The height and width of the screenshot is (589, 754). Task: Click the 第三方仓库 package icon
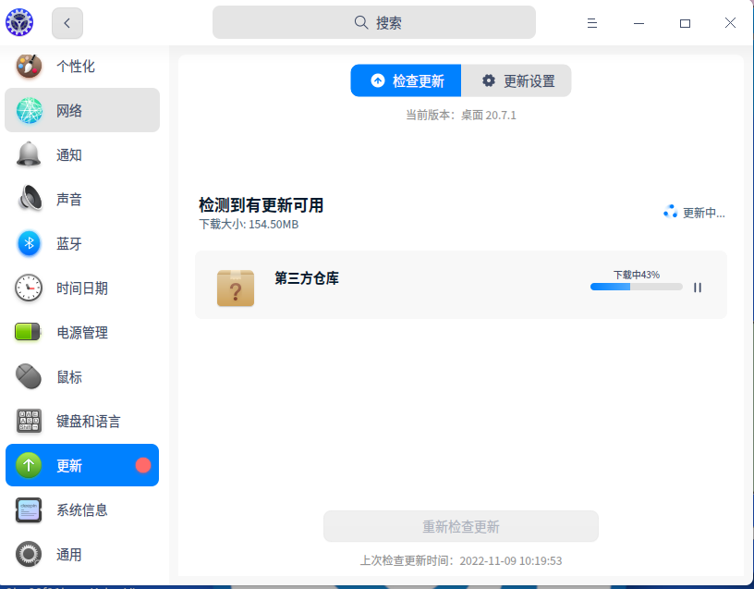(x=236, y=286)
